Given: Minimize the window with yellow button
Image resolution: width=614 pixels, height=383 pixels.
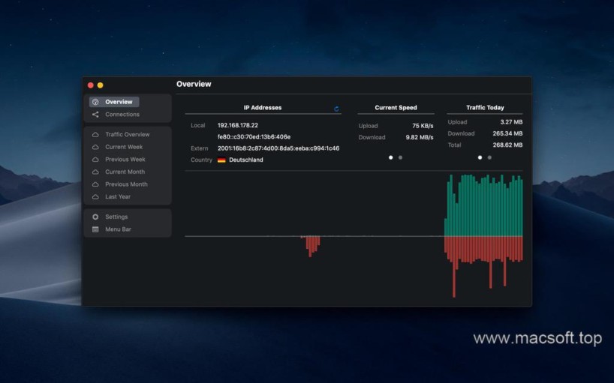Looking at the screenshot, I should 101,85.
